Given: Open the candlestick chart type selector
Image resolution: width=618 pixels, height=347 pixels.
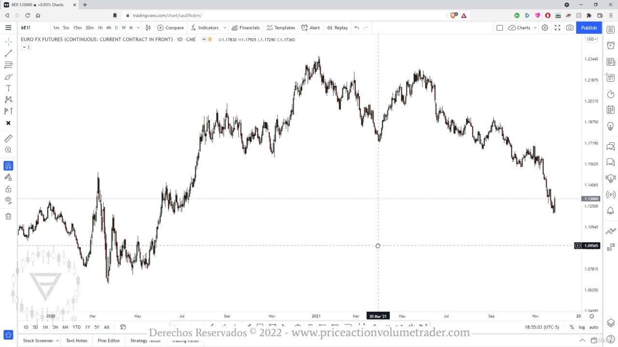Looking at the screenshot, I should coord(148,27).
